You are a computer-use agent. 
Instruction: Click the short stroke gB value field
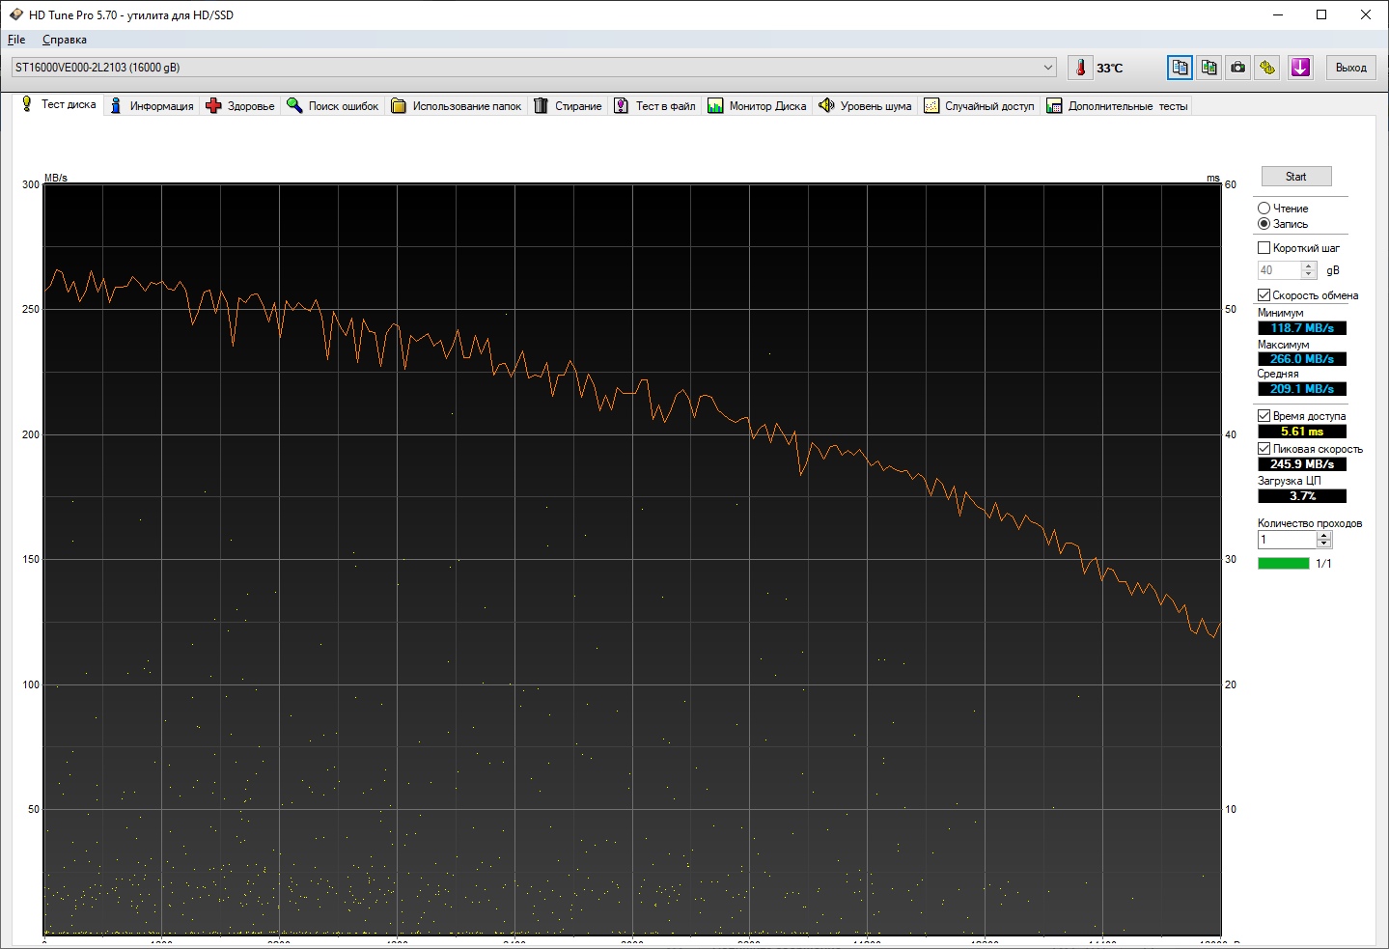[x=1279, y=270]
